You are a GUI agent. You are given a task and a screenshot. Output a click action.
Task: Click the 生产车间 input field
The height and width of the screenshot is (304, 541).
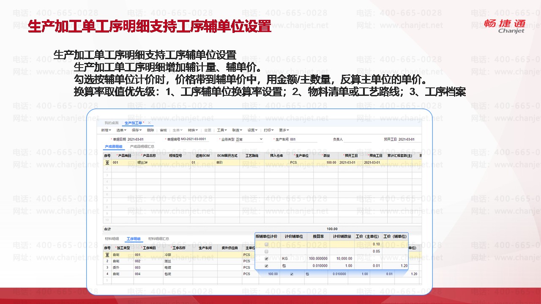pyautogui.click(x=303, y=139)
